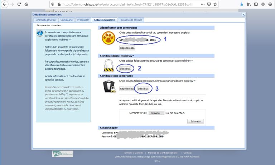Image resolution: width=275 pixels, height=165 pixels.
Task: Click the browser Forward arrow button
Action: (x=12, y=4)
